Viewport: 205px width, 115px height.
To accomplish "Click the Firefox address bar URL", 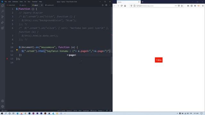I will click(x=145, y=6).
